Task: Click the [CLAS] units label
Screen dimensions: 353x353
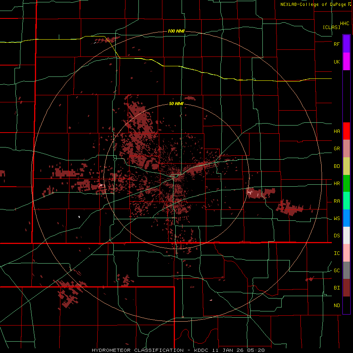Action: tap(331, 27)
